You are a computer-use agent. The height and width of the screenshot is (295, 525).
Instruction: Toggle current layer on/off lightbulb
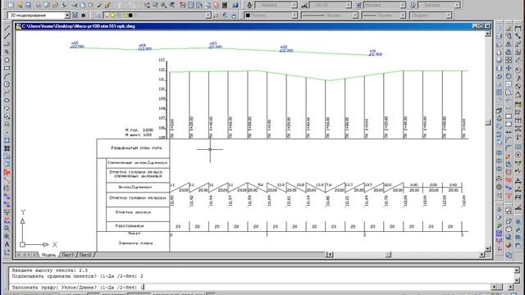pos(107,16)
